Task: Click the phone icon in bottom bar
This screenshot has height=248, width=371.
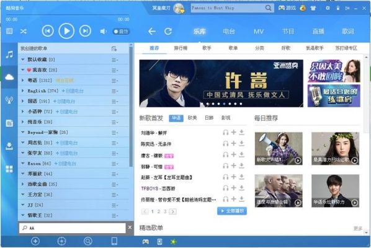Action: click(114, 241)
